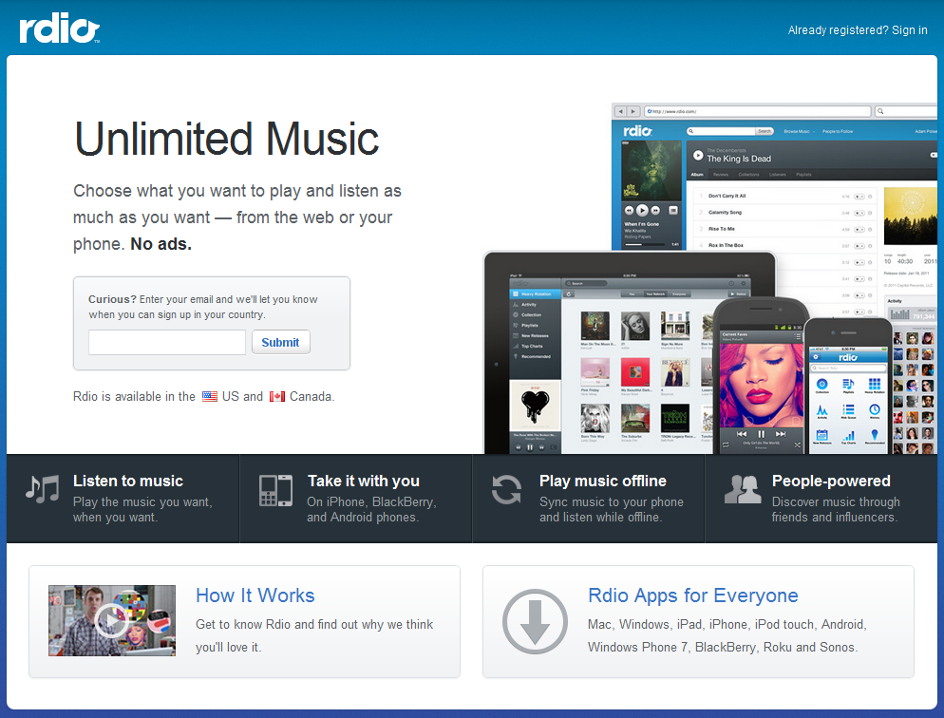Click the black heart album art on the tablet mockup

click(x=536, y=405)
